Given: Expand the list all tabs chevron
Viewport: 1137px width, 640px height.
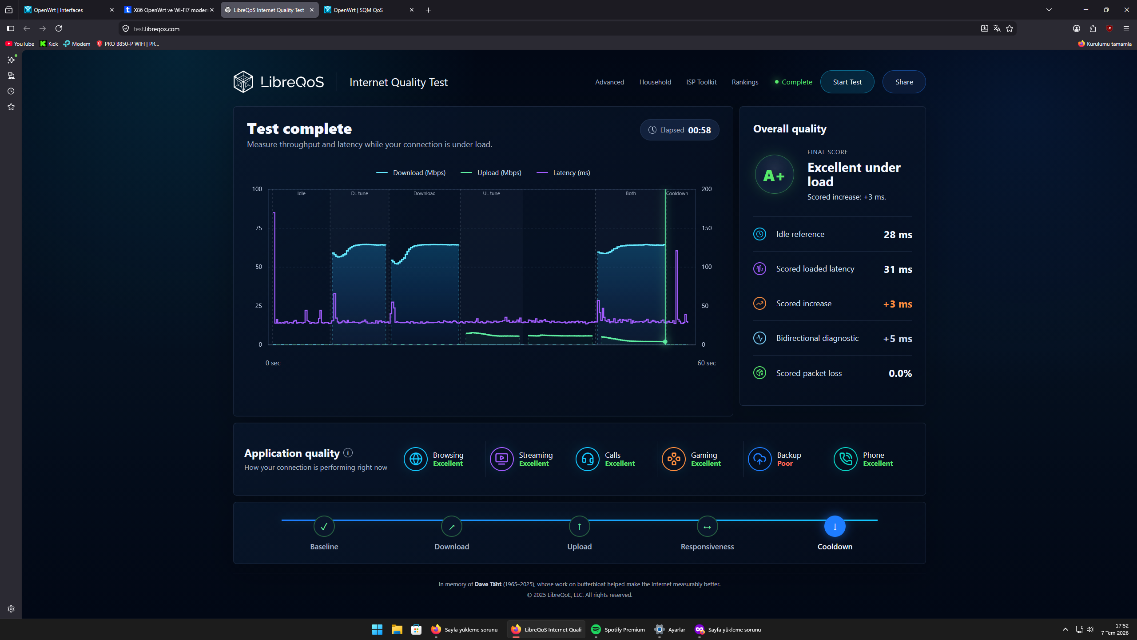Looking at the screenshot, I should (x=1049, y=10).
